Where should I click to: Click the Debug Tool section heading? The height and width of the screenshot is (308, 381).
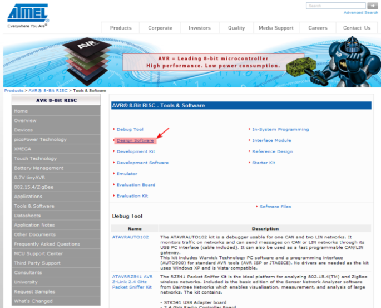pyautogui.click(x=127, y=216)
